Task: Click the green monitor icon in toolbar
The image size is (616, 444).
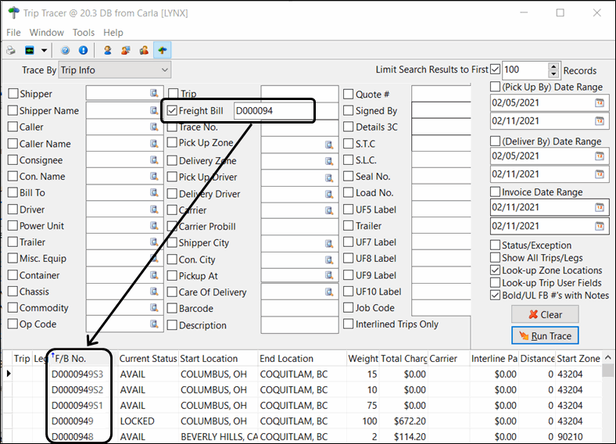Action: [29, 51]
